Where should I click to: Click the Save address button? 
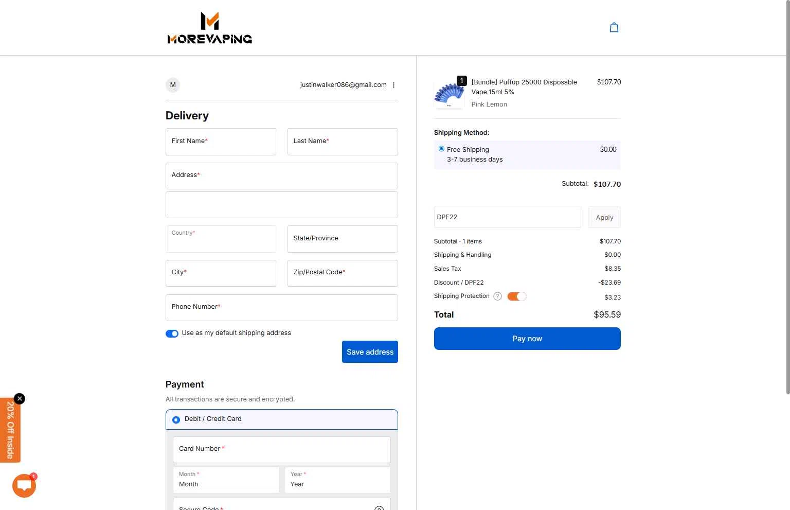(370, 352)
